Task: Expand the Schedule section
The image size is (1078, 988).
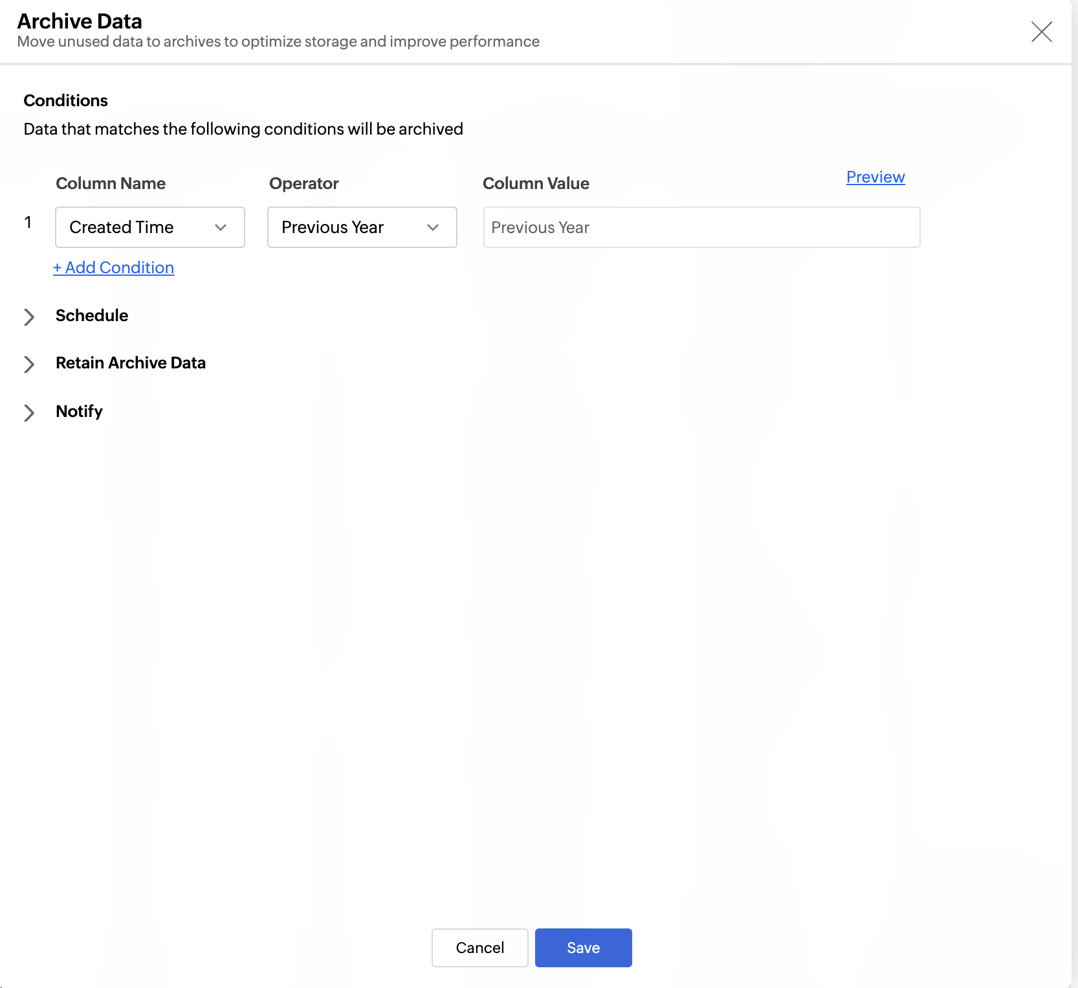Action: click(x=92, y=315)
